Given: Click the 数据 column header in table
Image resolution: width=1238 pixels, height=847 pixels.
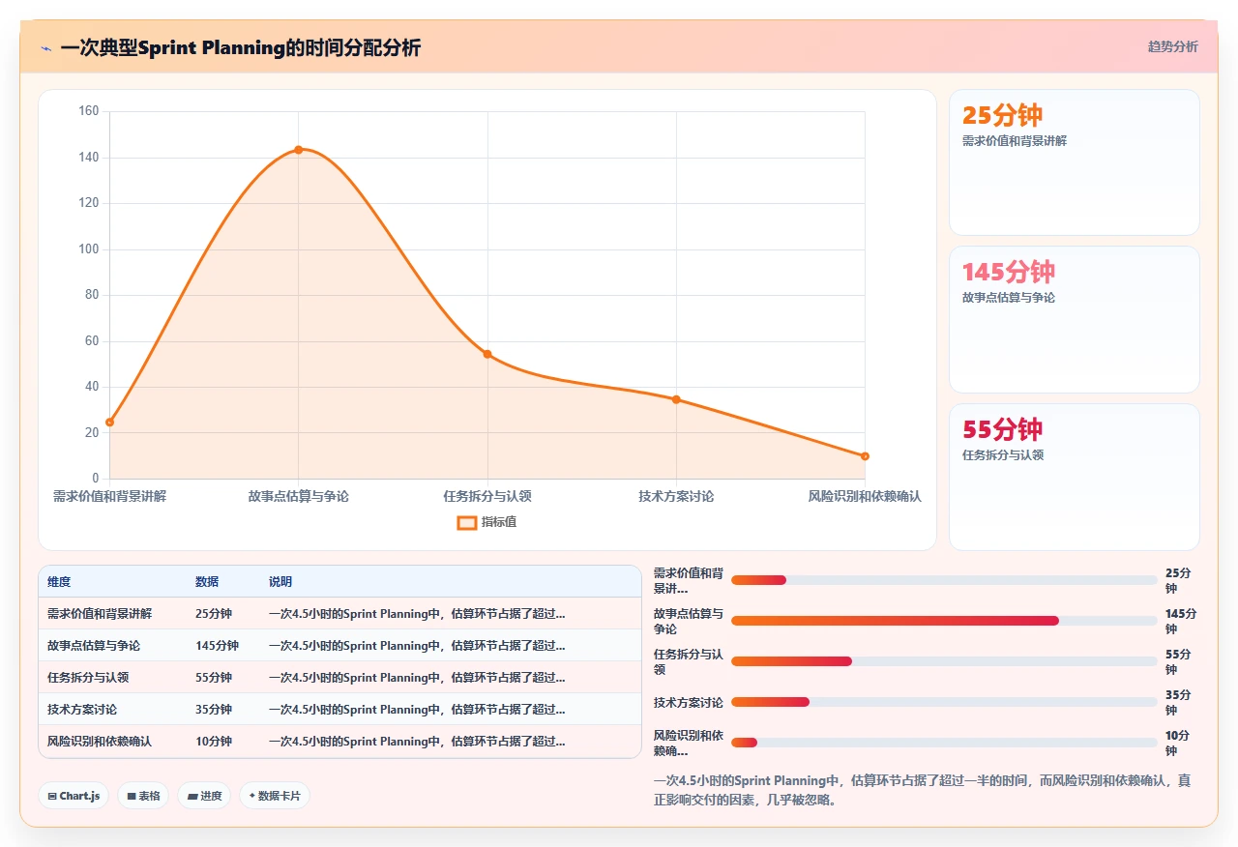Looking at the screenshot, I should [207, 582].
